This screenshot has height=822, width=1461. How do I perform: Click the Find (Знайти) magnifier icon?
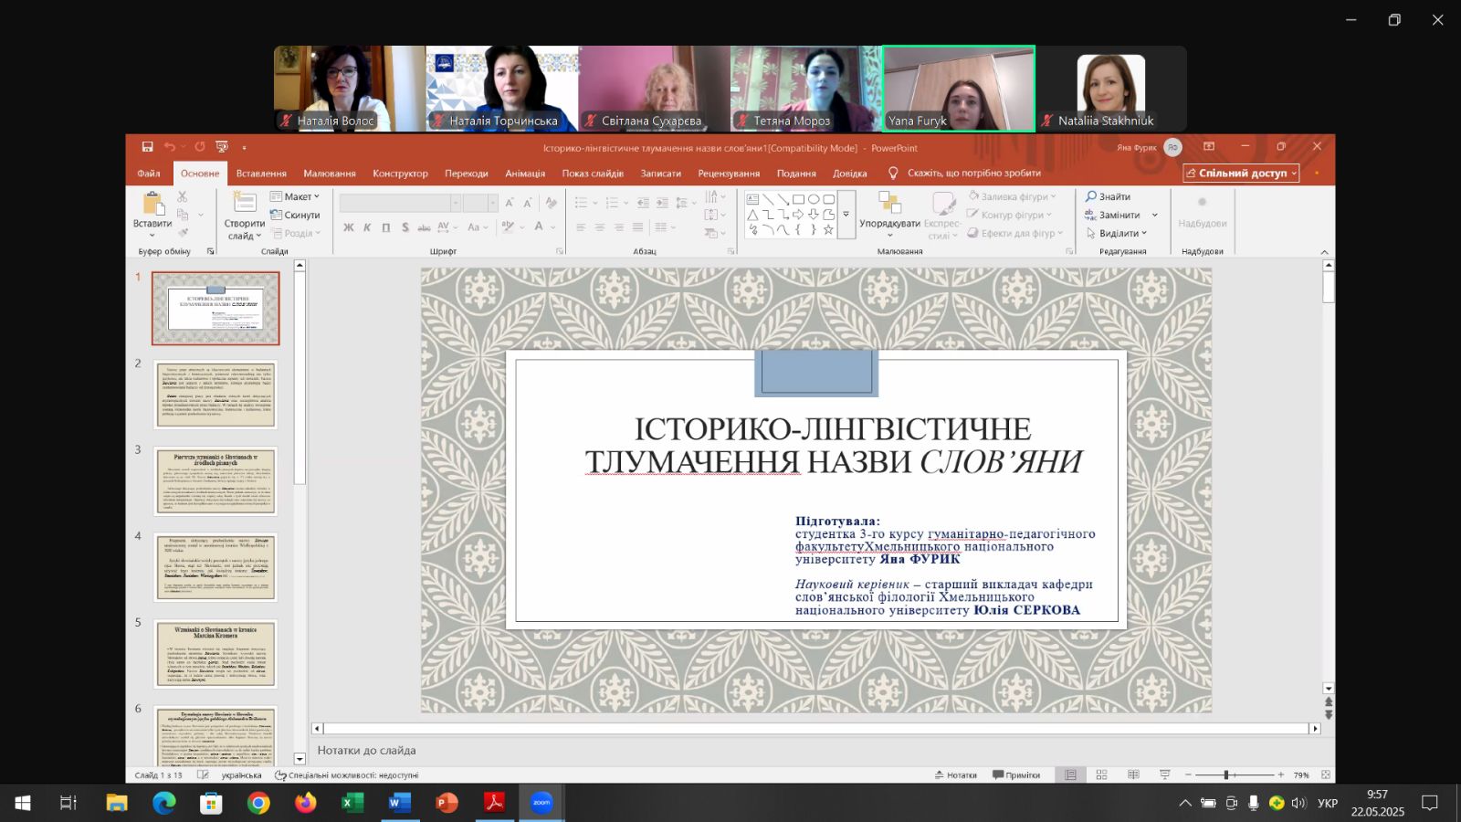click(x=1091, y=196)
